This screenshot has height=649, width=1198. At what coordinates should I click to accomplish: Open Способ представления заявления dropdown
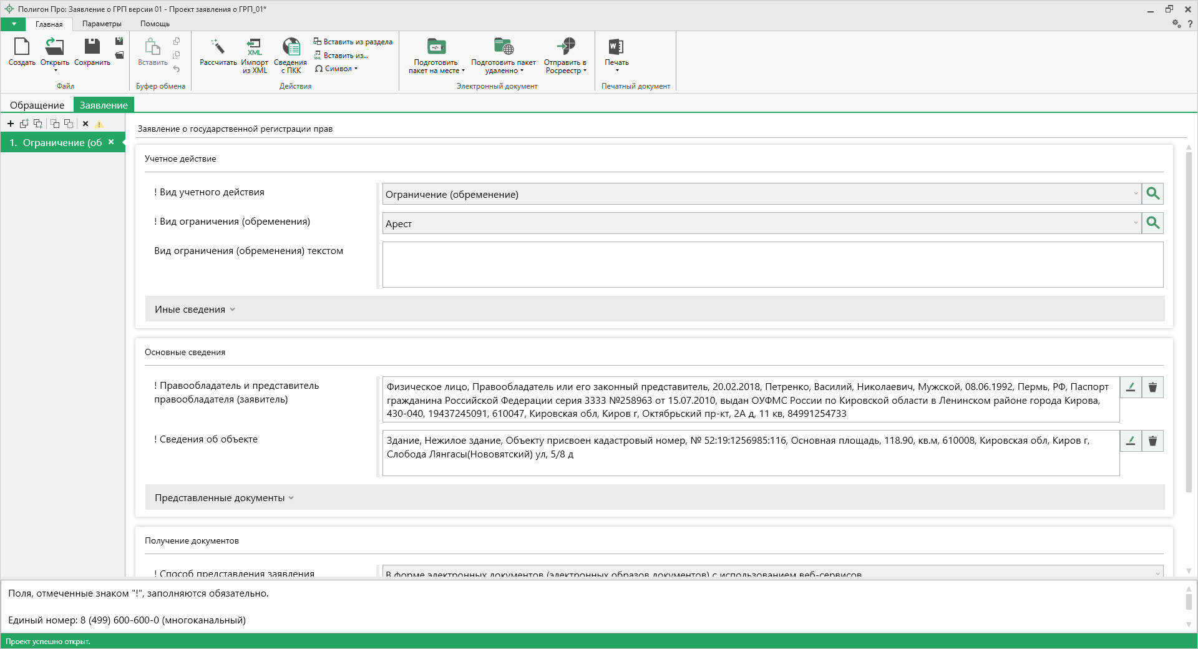(x=772, y=572)
